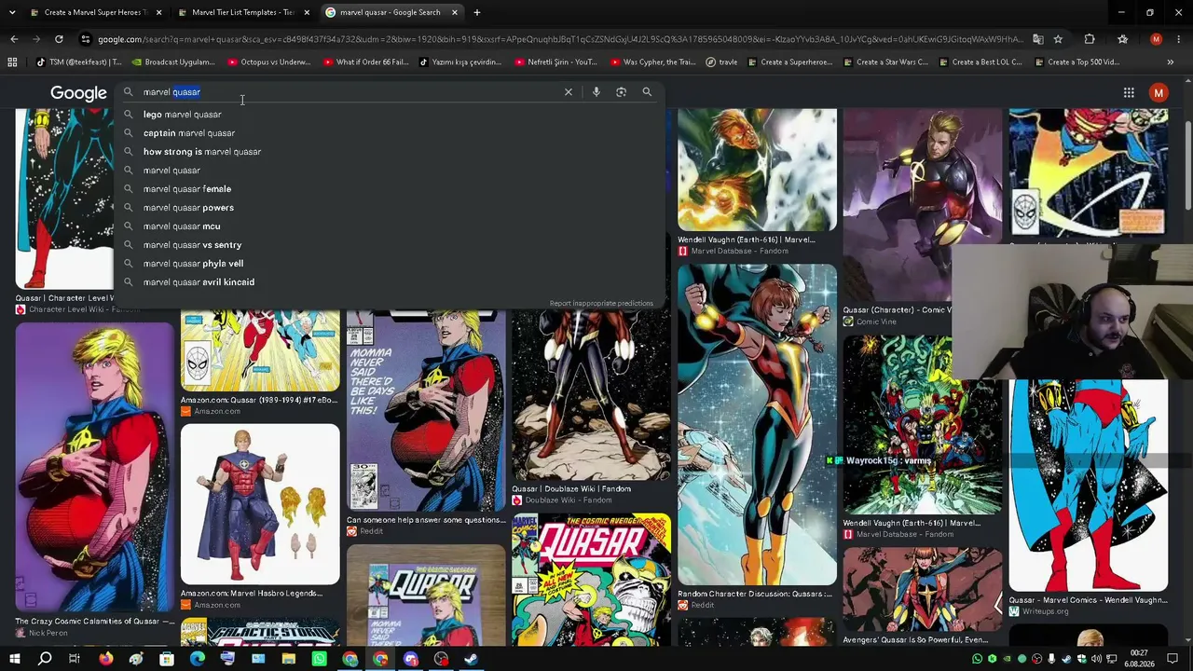Open the Doublaze Wiki Quasar image thumbnail
The image size is (1193, 671).
[591, 396]
